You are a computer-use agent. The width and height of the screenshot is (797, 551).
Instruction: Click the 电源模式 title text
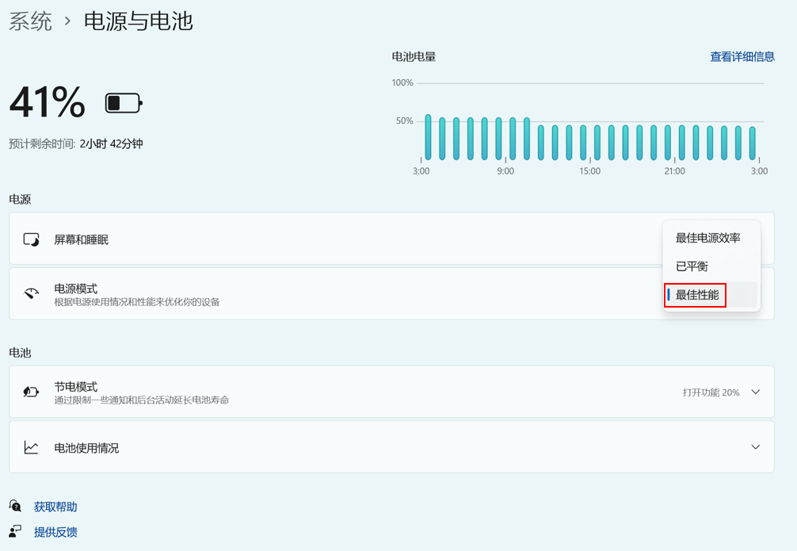click(x=75, y=289)
